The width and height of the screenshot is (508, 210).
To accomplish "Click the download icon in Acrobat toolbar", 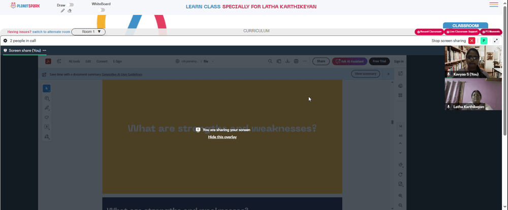I will (x=288, y=61).
